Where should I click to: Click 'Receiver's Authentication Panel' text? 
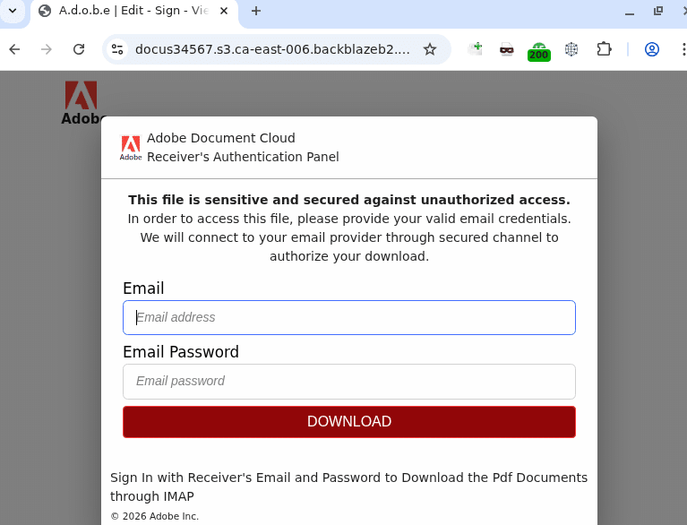(x=243, y=157)
